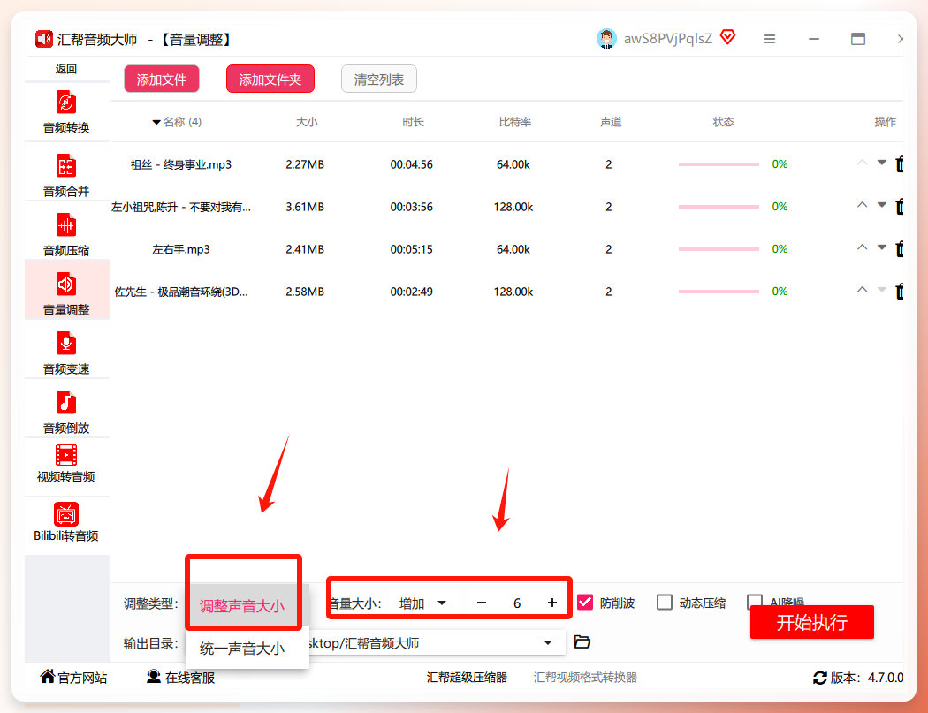Click the VIP diamond badge icon

tap(728, 38)
